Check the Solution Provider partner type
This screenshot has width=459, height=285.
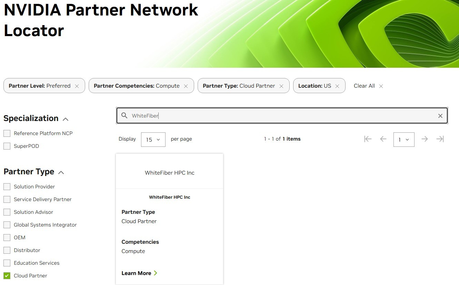tap(7, 187)
